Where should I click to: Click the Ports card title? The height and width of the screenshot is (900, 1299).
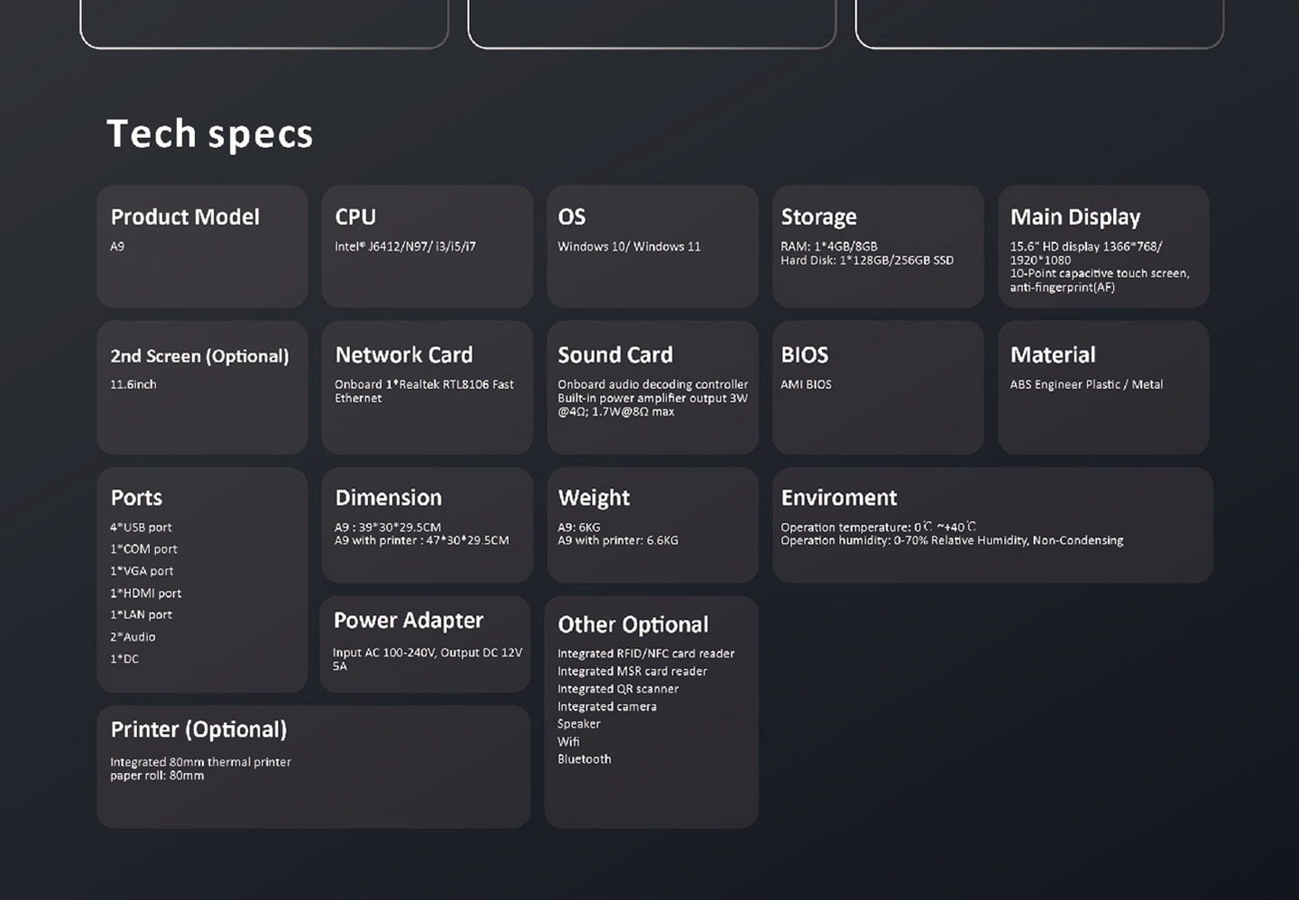coord(136,498)
